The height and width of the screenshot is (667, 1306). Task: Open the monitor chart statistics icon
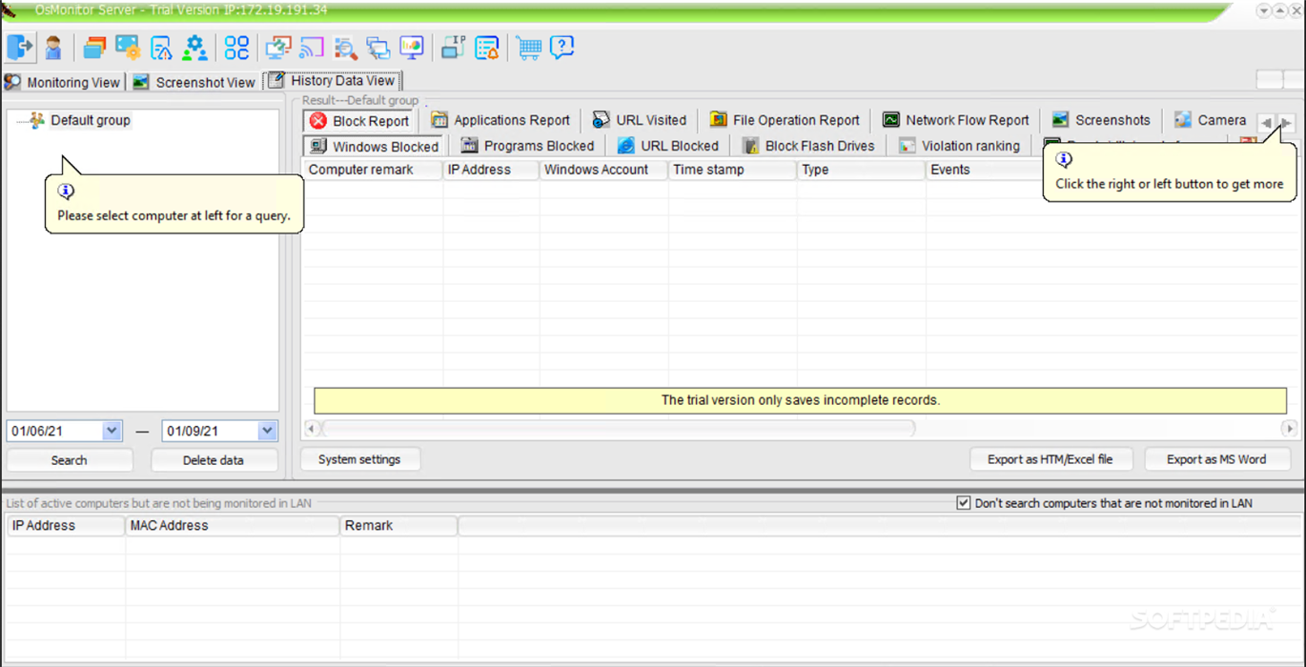412,47
